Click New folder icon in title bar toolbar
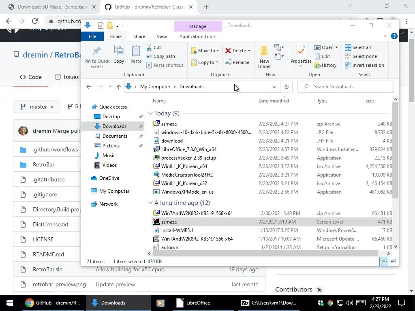The width and height of the screenshot is (415, 311). coord(110,26)
